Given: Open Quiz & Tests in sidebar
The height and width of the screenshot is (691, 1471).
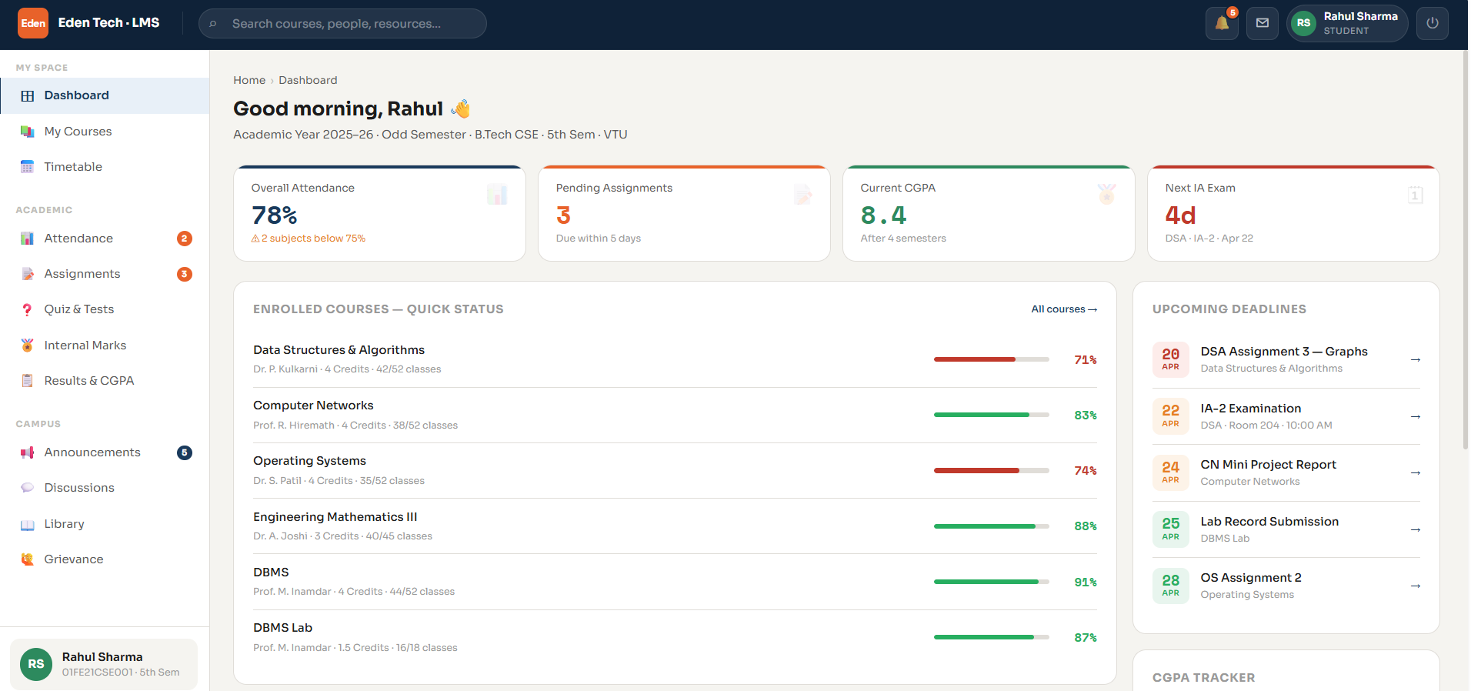Looking at the screenshot, I should pos(105,309).
